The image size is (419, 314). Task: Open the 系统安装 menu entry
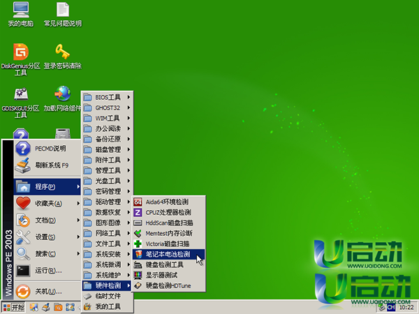tap(107, 254)
